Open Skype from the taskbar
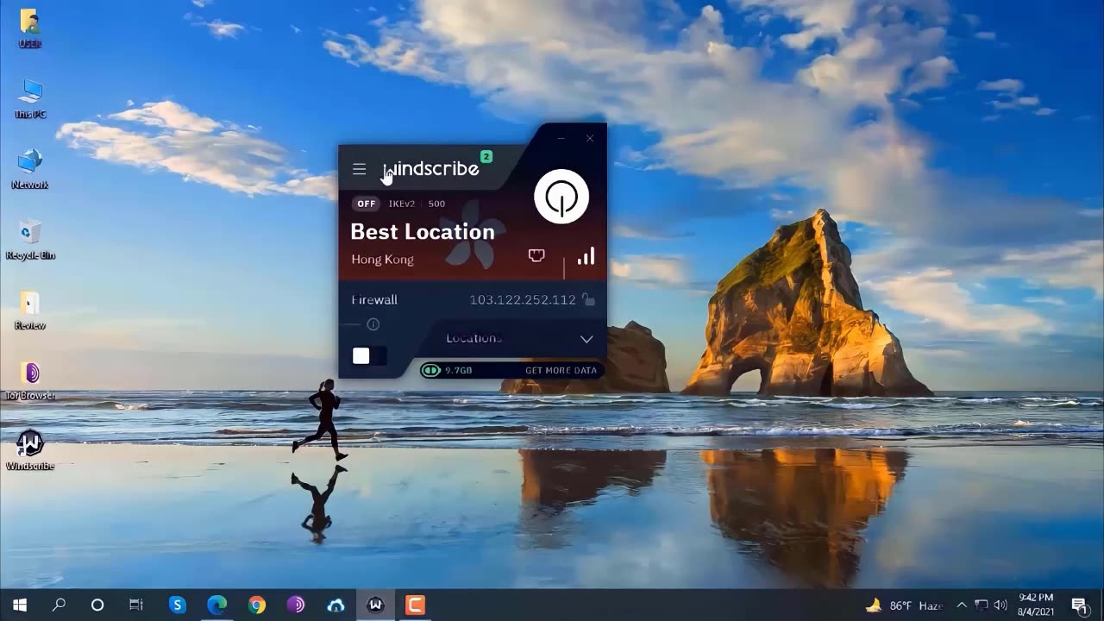The height and width of the screenshot is (621, 1104). (x=177, y=605)
